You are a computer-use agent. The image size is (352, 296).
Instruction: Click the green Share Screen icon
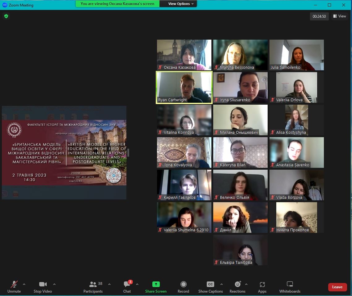tap(156, 284)
